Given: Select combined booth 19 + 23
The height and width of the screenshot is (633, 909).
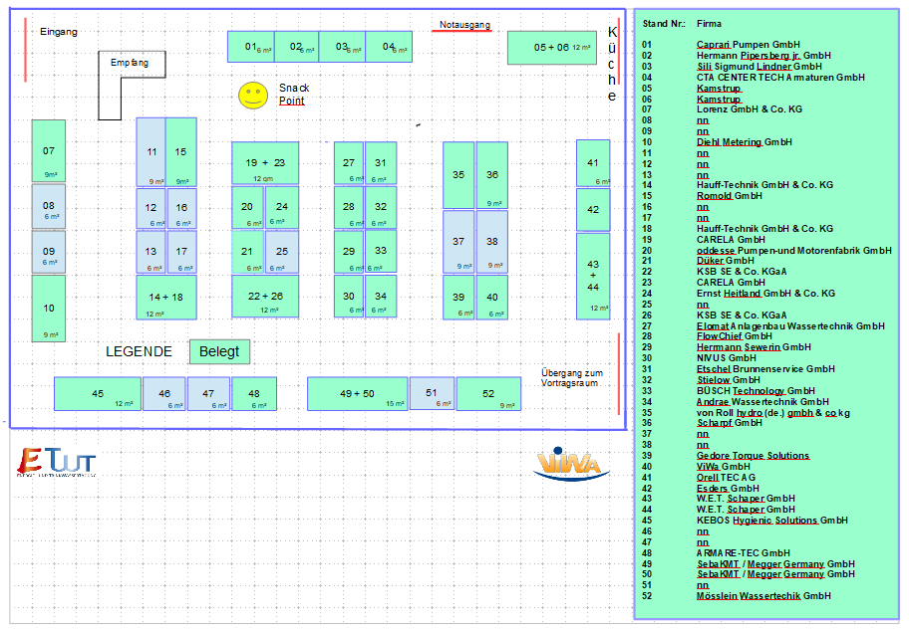Looking at the screenshot, I should 265,163.
